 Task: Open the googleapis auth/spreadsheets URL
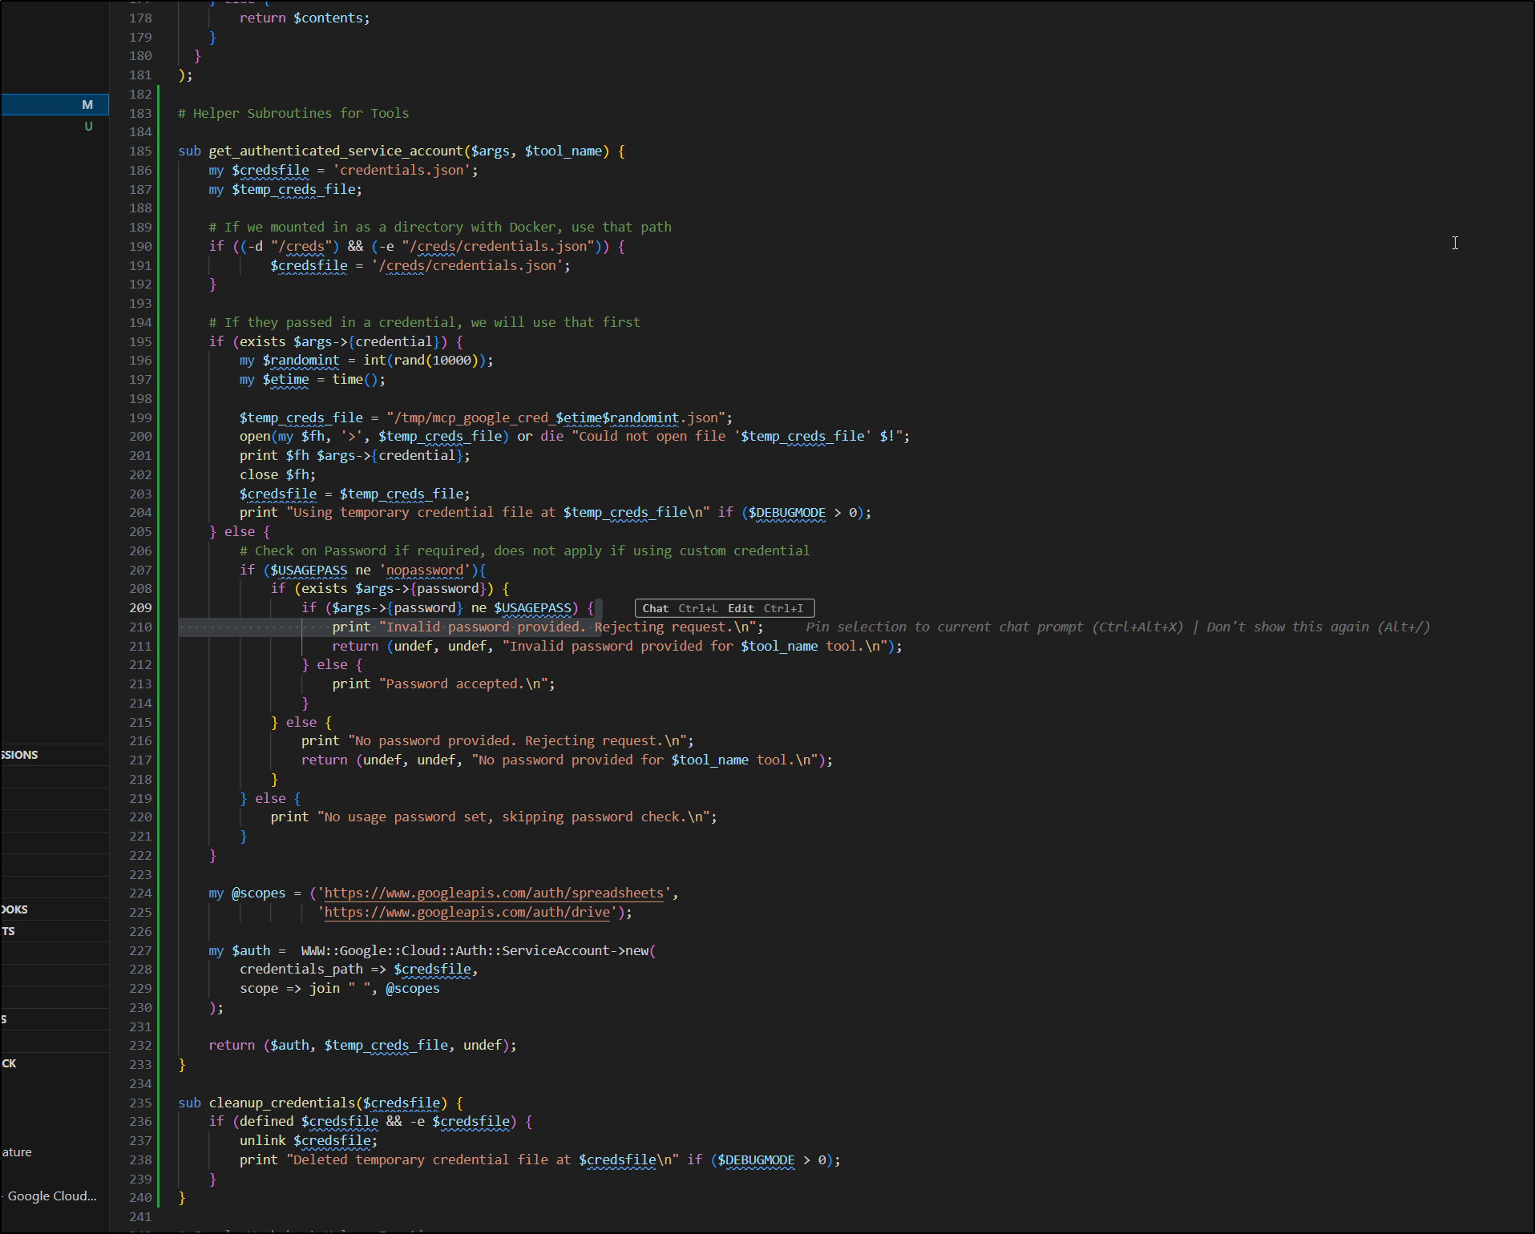494,893
